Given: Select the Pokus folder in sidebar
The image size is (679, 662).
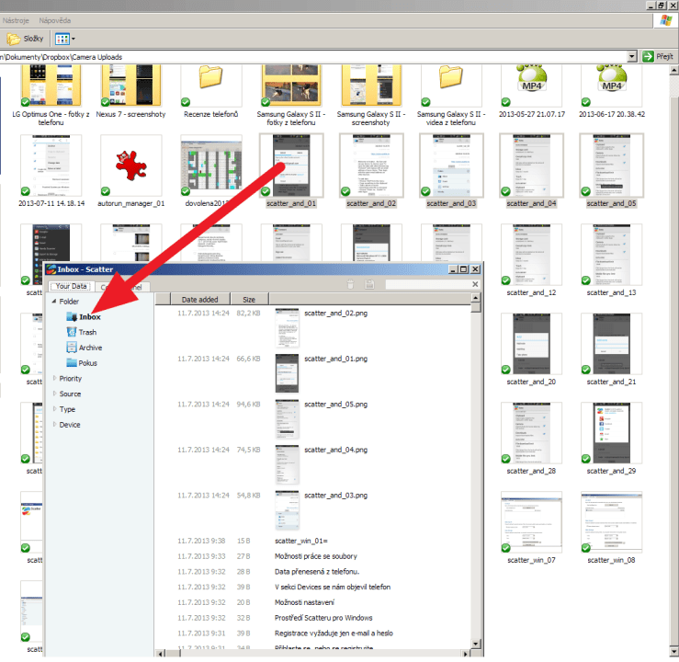Looking at the screenshot, I should pyautogui.click(x=87, y=363).
